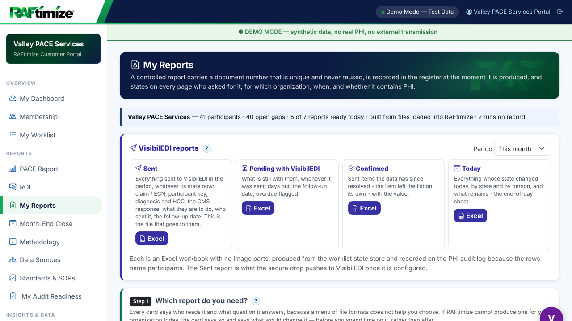Click the RAFtimize logo

pos(42,12)
